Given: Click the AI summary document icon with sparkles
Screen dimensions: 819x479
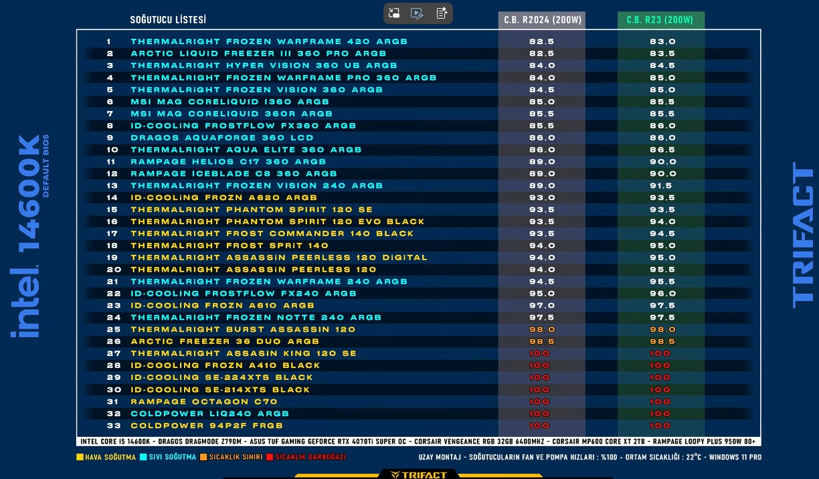Looking at the screenshot, I should click(x=441, y=13).
